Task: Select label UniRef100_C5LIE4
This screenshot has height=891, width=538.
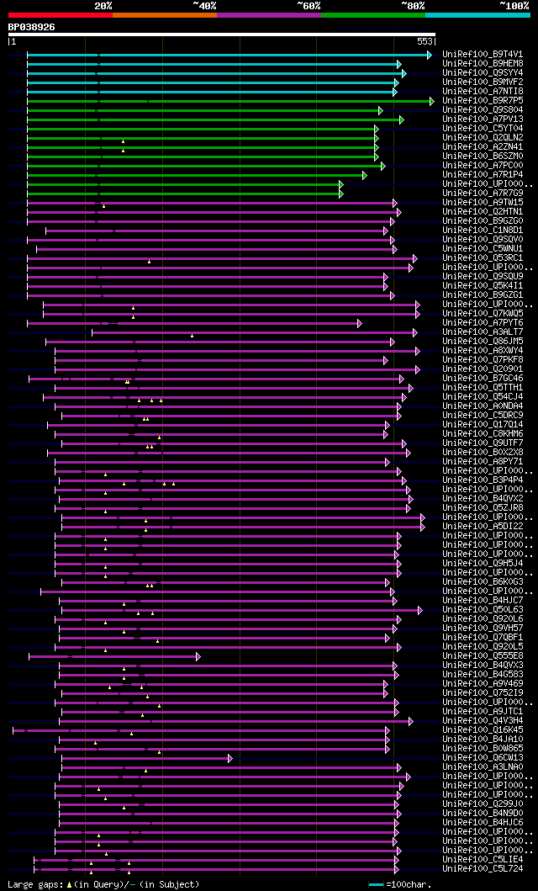Action: pos(483,860)
